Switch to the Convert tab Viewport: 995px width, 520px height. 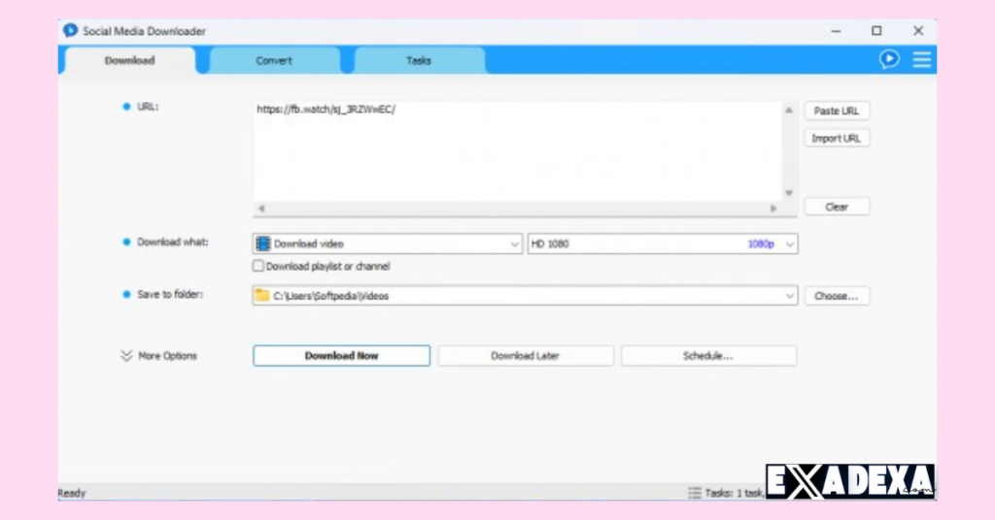(274, 61)
